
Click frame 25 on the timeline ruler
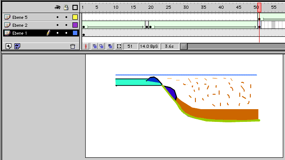click(x=168, y=7)
